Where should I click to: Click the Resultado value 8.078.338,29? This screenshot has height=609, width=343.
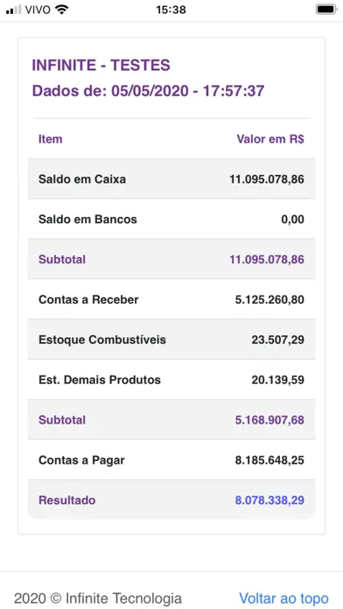pyautogui.click(x=269, y=500)
